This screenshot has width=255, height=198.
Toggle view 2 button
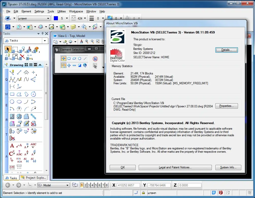pyautogui.click(x=85, y=185)
